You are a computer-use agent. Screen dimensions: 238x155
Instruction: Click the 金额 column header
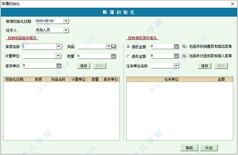point(221,79)
